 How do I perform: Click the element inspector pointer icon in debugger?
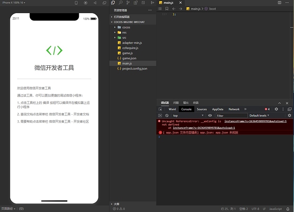[x=160, y=109]
